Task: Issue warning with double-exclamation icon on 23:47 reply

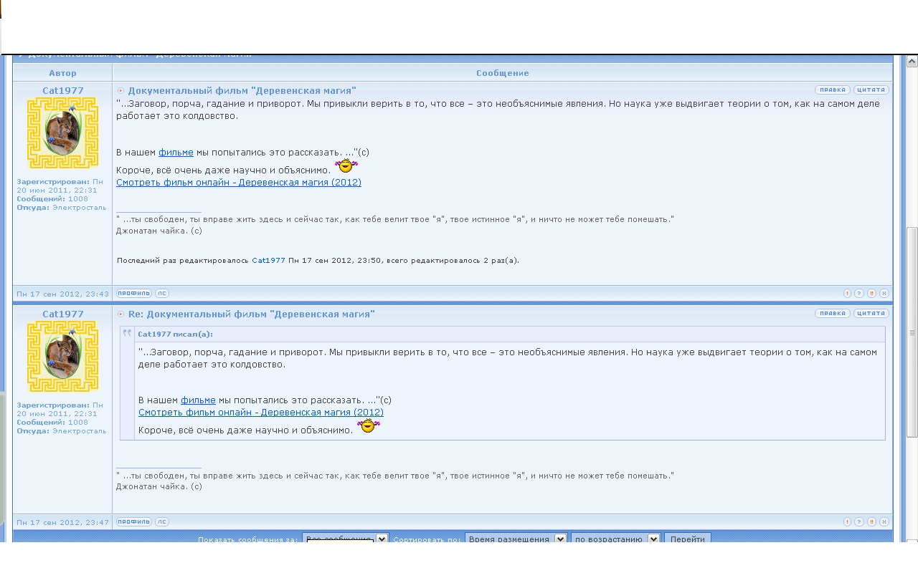Action: [871, 522]
